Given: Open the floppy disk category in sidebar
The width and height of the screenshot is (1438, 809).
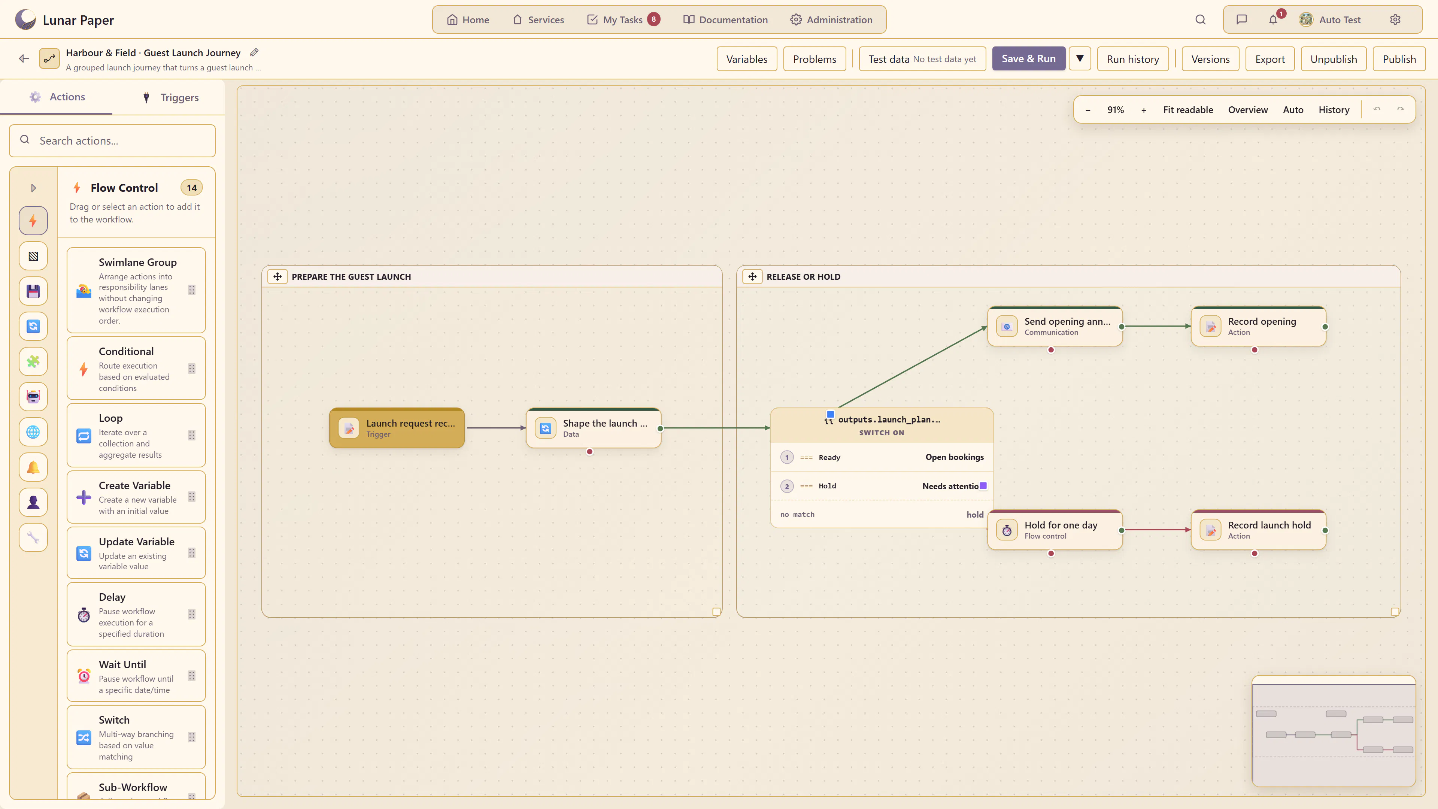Looking at the screenshot, I should click(33, 291).
